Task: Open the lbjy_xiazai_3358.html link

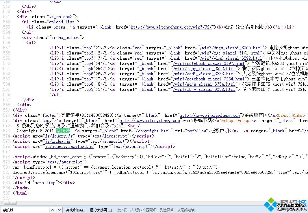Action: point(204,89)
